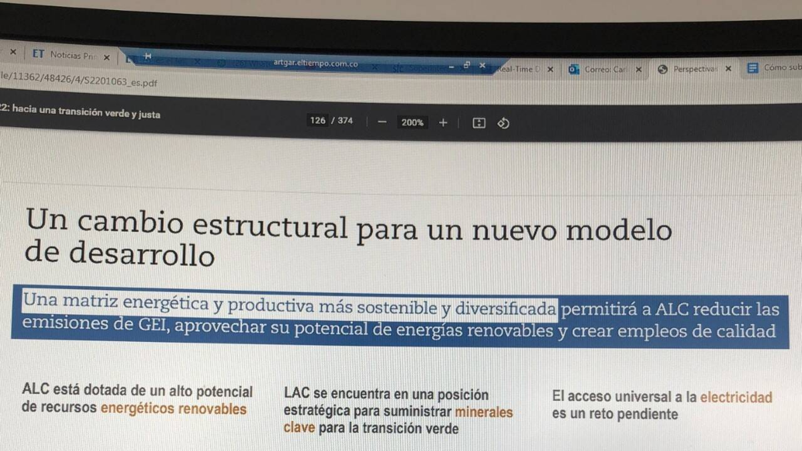Click the fit to page icon
The image size is (802, 451).
point(479,123)
